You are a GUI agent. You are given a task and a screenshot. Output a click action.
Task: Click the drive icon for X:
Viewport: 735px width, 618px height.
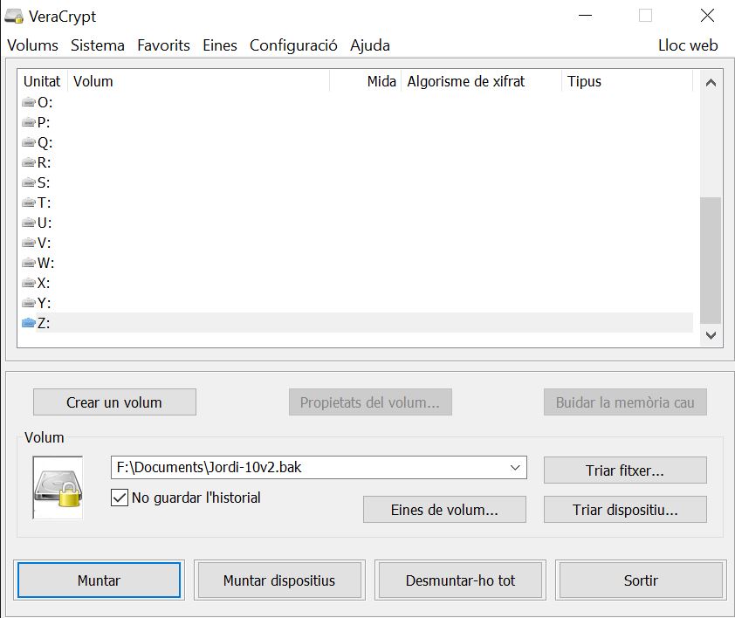coord(29,283)
